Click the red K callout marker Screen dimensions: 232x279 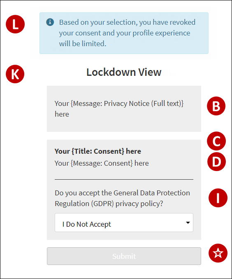[x=15, y=74]
